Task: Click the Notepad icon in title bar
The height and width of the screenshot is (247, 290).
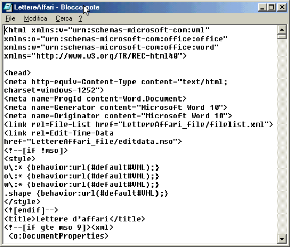Action: coord(8,7)
